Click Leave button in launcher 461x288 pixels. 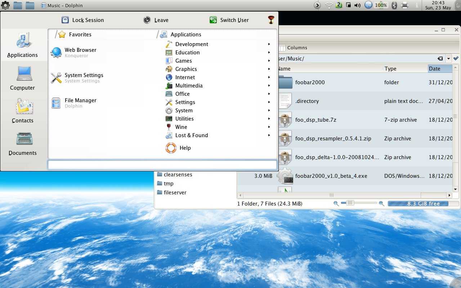(156, 20)
